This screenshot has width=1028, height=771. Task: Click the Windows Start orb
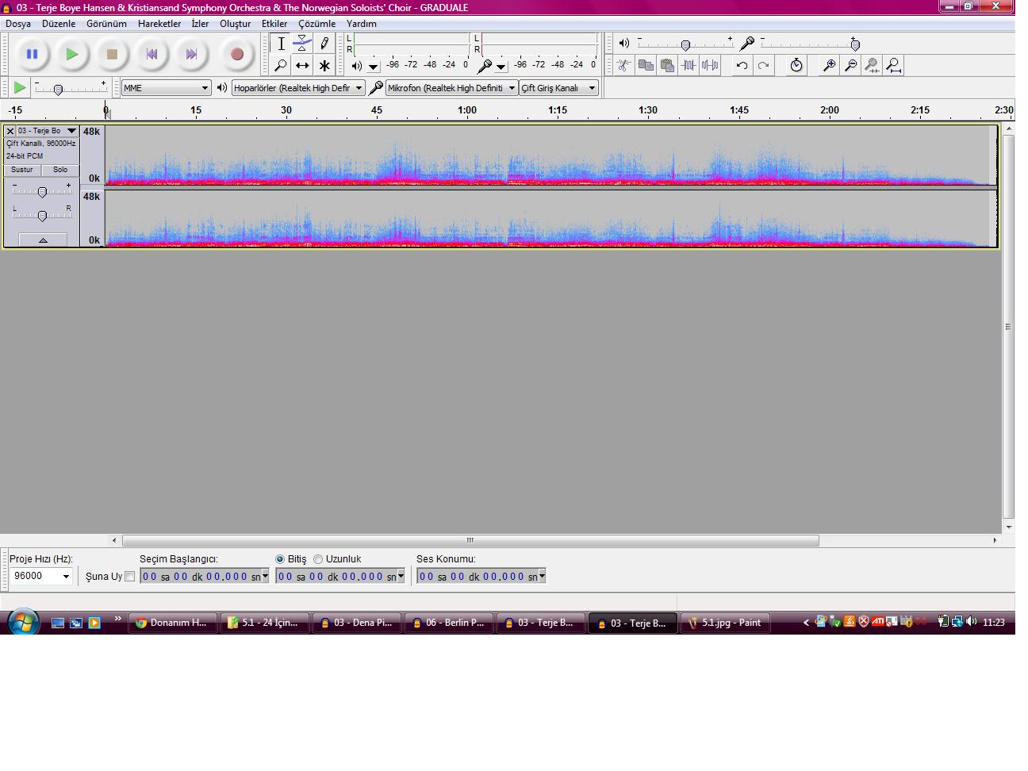(x=22, y=622)
